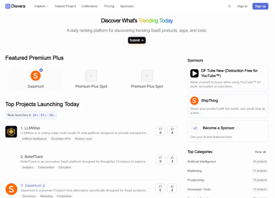Image resolution: width=275 pixels, height=198 pixels.
Task: Click the 15 projects count badge
Action: [x=260, y=180]
